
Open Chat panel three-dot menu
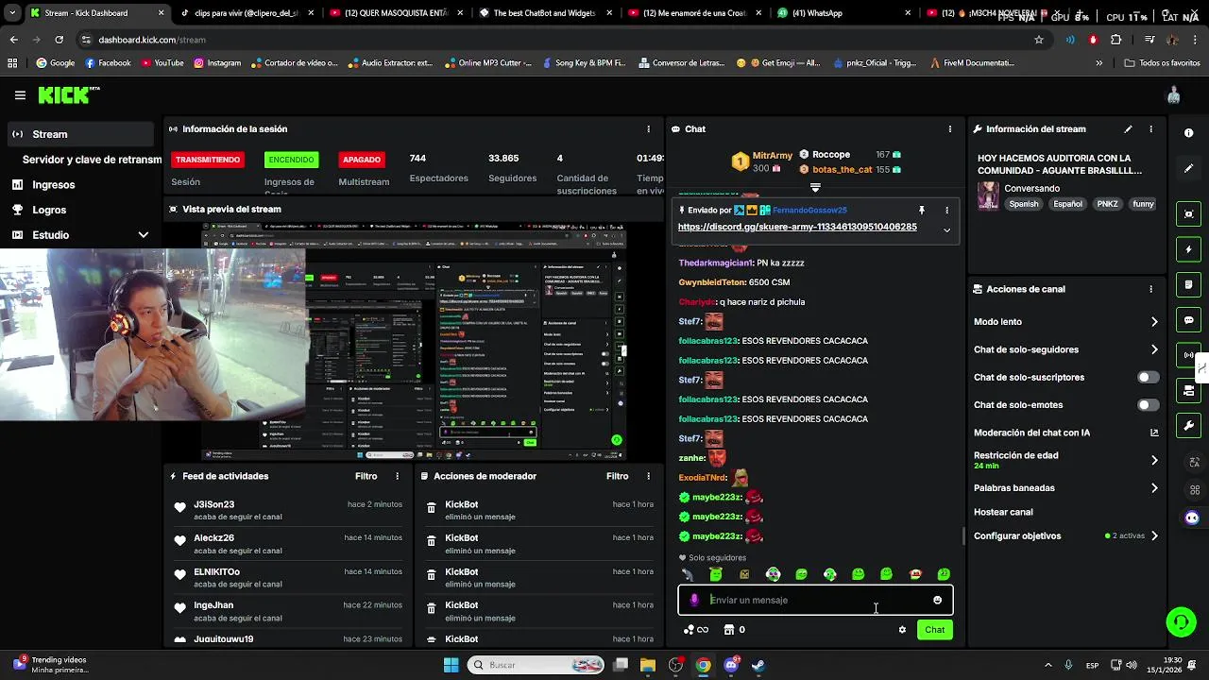pyautogui.click(x=949, y=129)
